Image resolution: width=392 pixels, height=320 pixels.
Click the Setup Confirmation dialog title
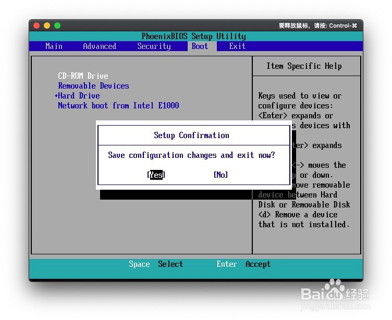coord(191,136)
